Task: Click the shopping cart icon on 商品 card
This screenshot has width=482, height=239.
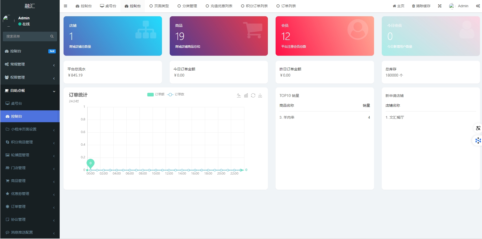Action: (x=253, y=30)
